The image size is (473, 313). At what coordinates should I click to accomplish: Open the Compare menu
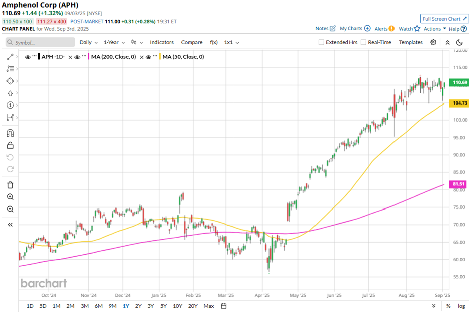pyautogui.click(x=192, y=43)
